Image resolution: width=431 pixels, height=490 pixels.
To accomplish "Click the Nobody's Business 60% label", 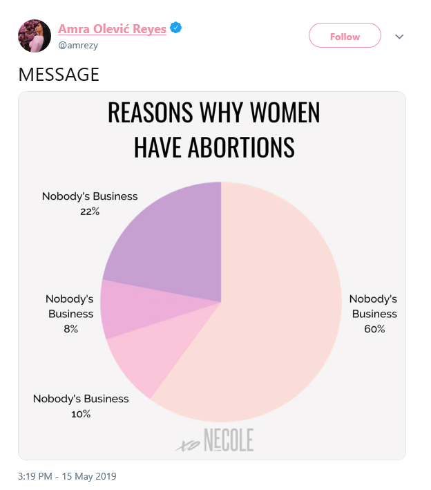I will [374, 314].
